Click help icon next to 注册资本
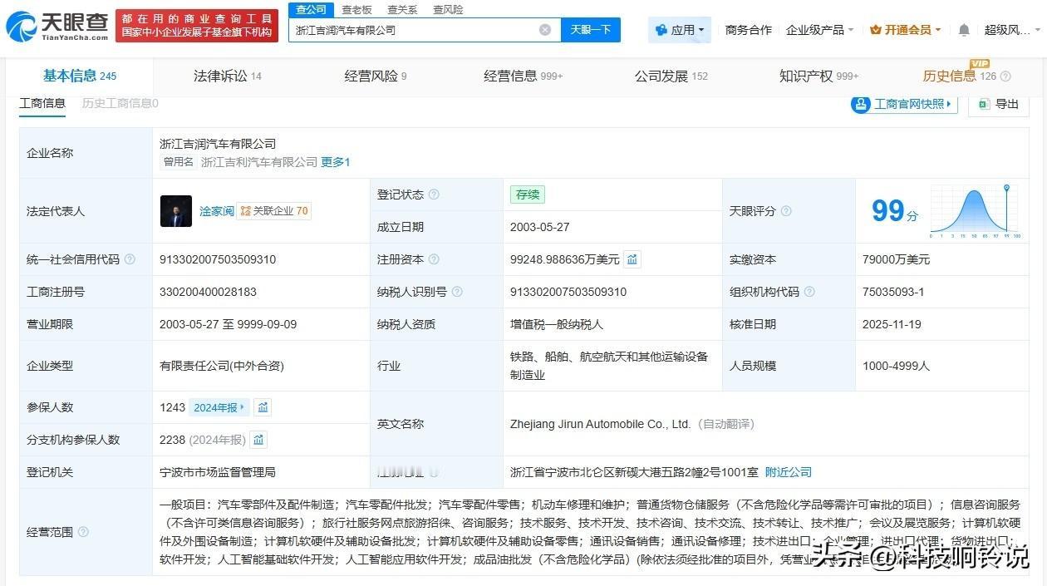The image size is (1047, 586). [434, 259]
